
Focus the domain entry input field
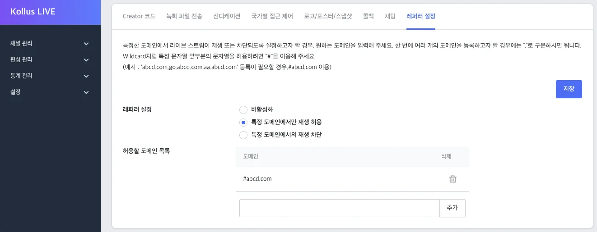point(340,208)
